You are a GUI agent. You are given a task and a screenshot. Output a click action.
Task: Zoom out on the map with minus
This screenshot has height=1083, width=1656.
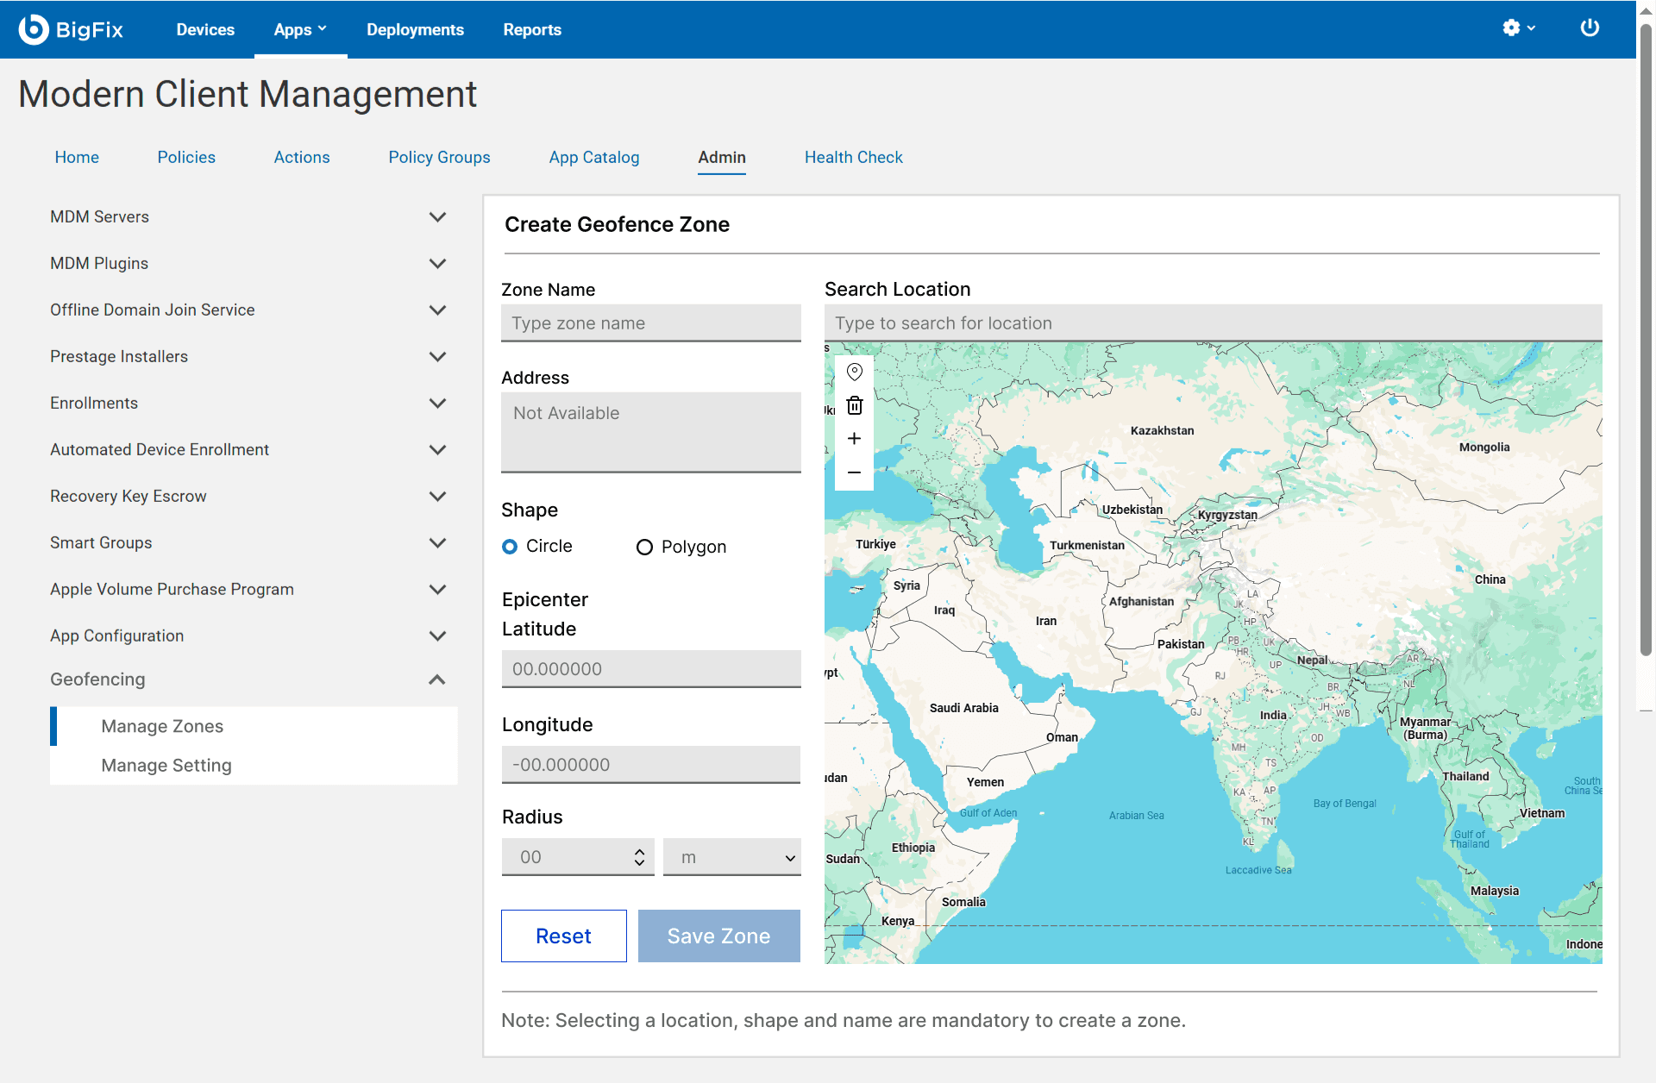854,473
